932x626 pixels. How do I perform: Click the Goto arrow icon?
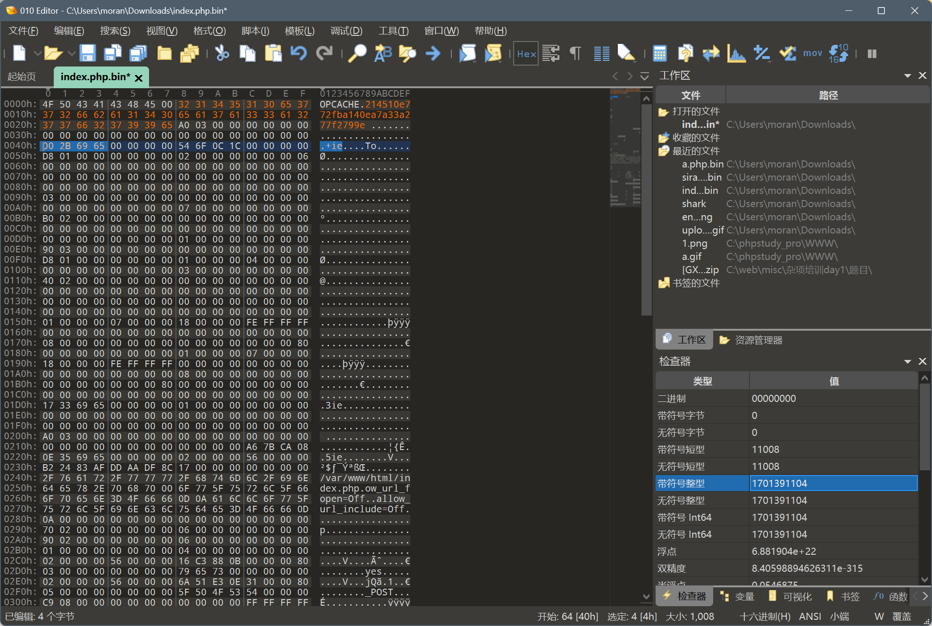tap(433, 53)
